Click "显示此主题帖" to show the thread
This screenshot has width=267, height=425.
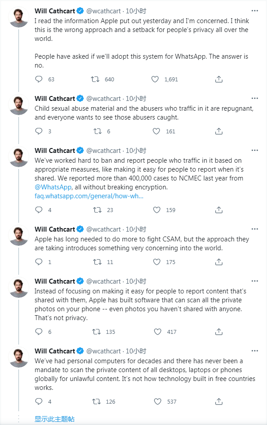tap(55, 419)
